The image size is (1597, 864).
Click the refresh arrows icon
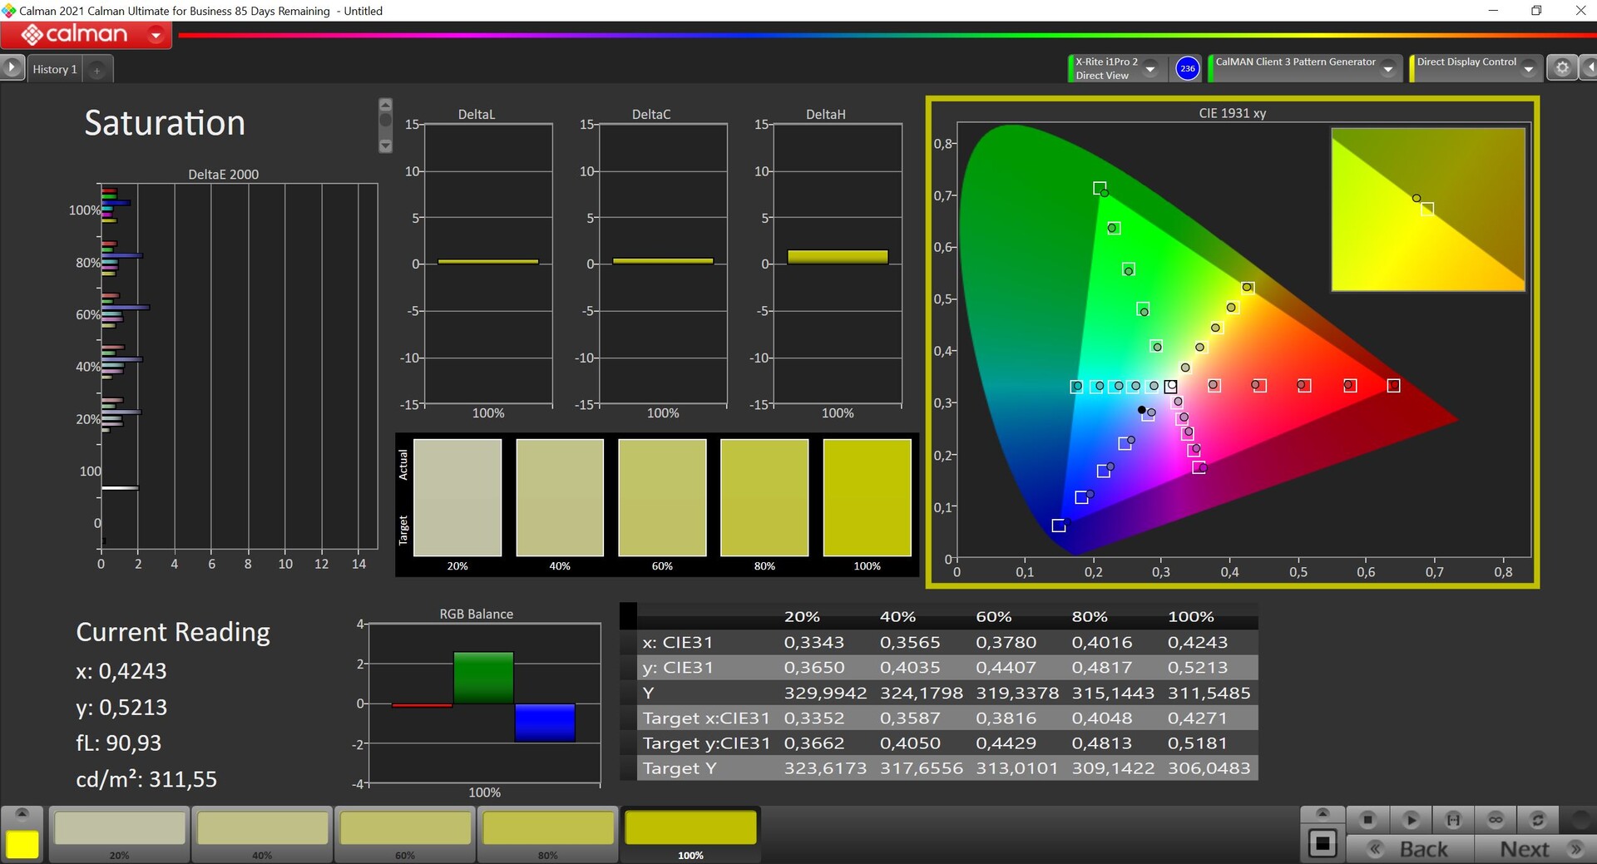(1538, 820)
